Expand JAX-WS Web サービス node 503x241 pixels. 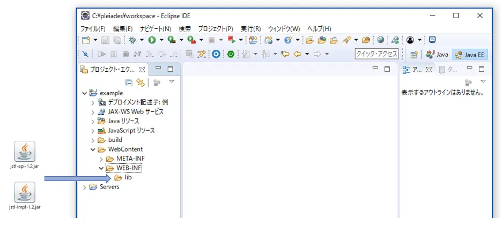[x=93, y=112]
